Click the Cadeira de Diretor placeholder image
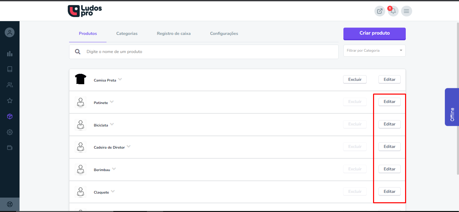Screen dimensions: 459x212 coord(81,147)
